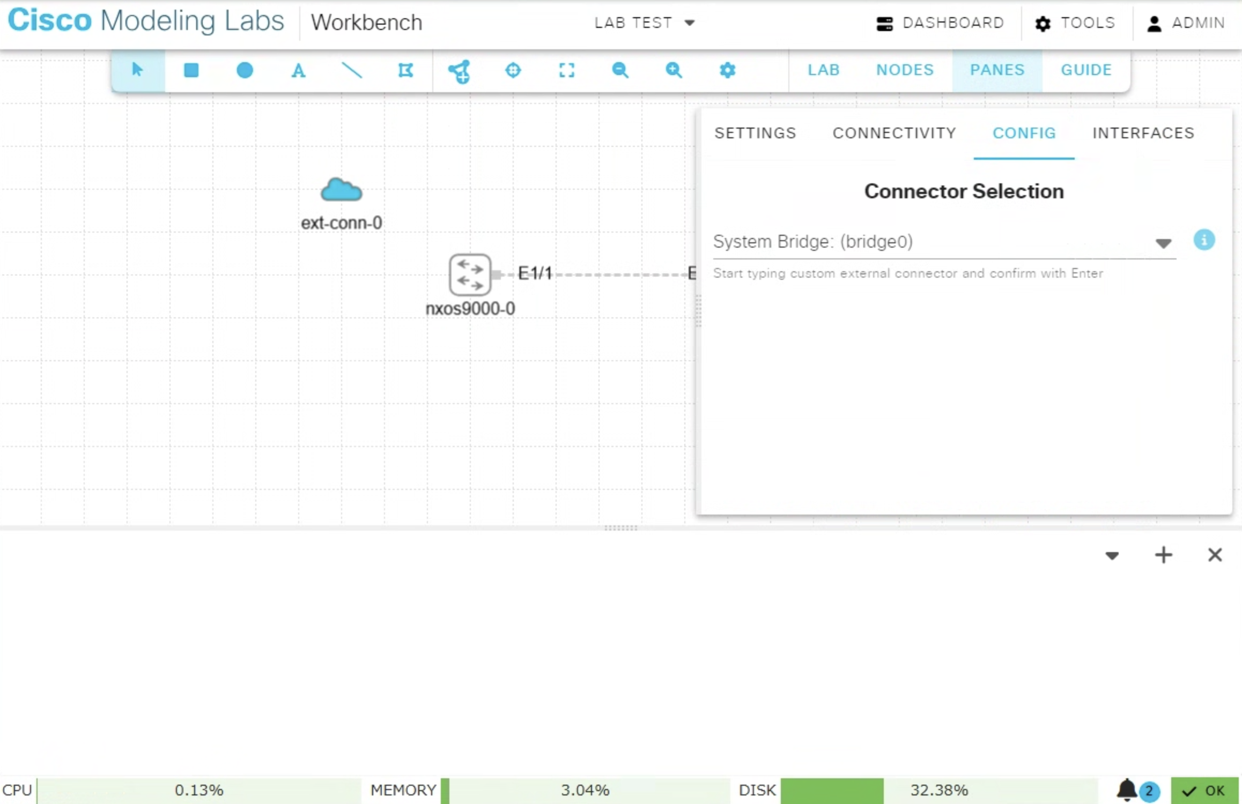Viewport: 1242px width, 804px height.
Task: Open the LAB TEST dropdown menu
Action: pos(645,23)
